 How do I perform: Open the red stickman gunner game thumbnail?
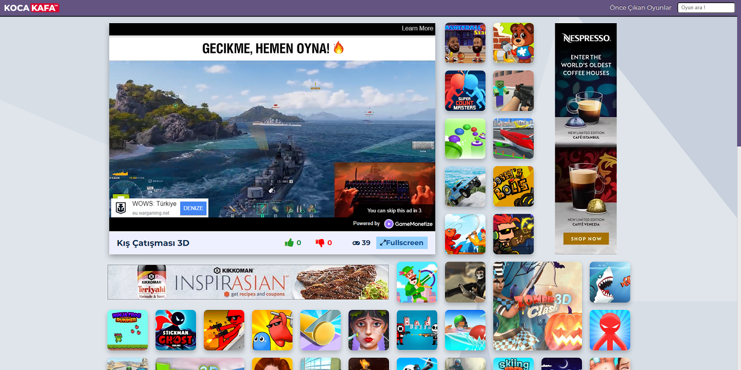coord(224,330)
